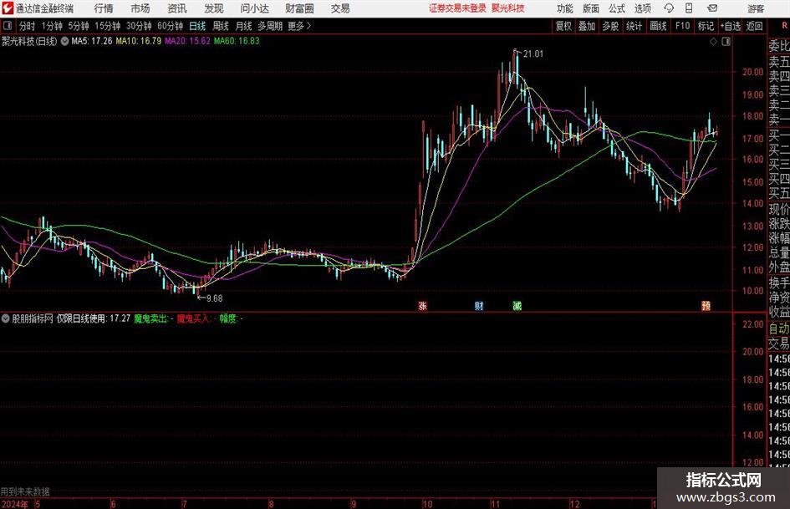Open the 行情 menu

tap(104, 8)
